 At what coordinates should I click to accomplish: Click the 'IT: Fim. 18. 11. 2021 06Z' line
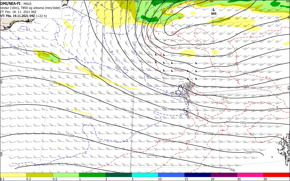point(18,12)
